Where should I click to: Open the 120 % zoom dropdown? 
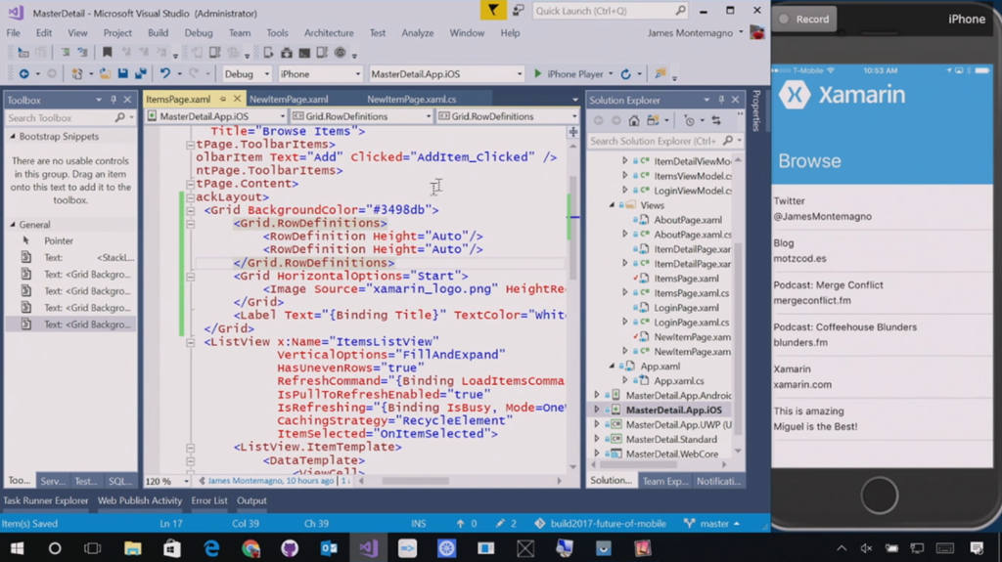(186, 481)
